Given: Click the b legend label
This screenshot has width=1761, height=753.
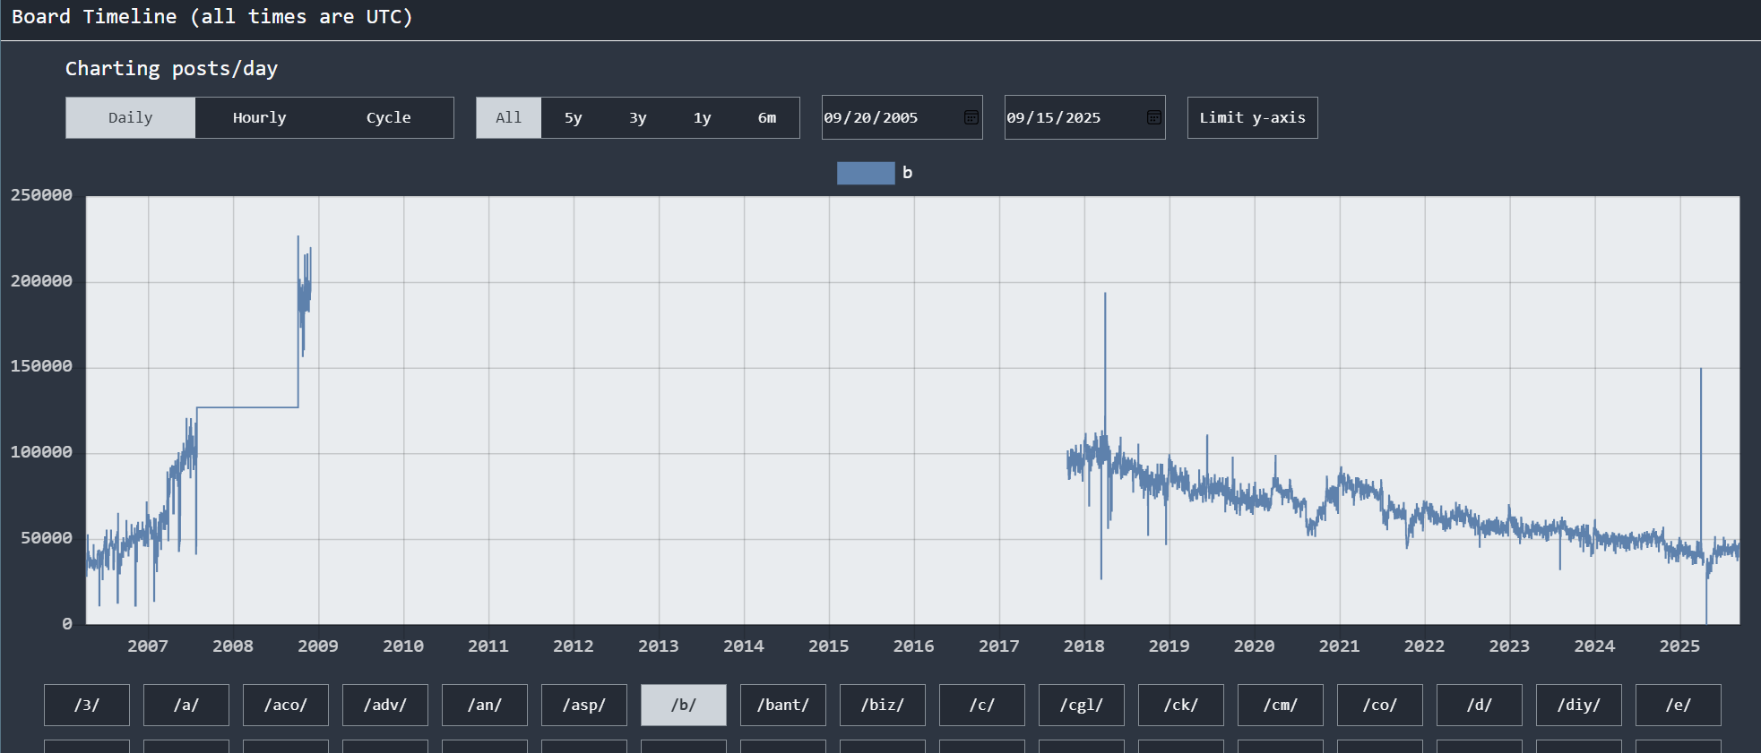Looking at the screenshot, I should tap(907, 173).
